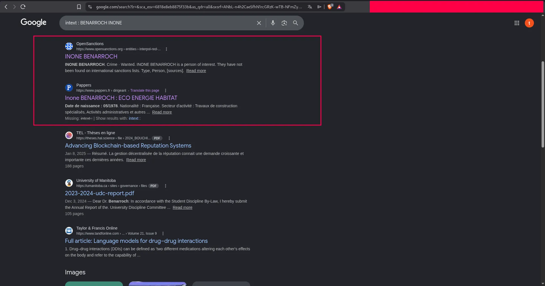This screenshot has width=545, height=286.
Task: Click the bookmark icon in address bar
Action: point(79,7)
